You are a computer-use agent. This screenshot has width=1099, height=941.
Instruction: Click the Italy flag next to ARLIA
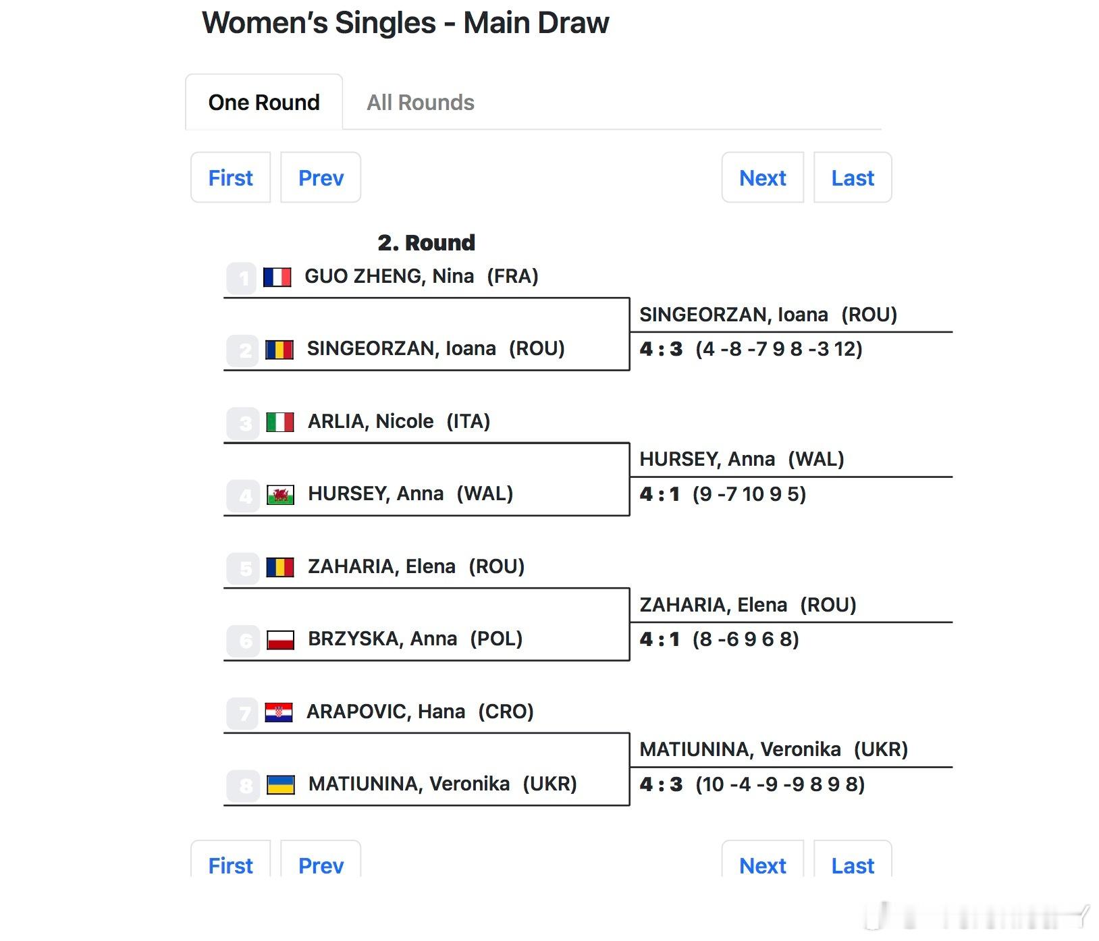tap(280, 423)
